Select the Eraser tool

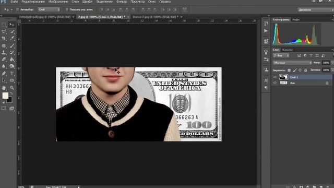[x=4, y=60]
